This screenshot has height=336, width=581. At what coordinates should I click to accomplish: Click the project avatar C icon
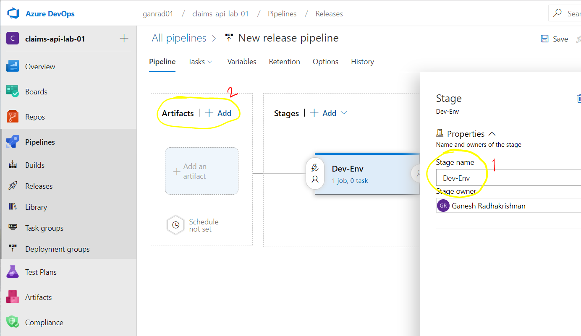pos(13,39)
